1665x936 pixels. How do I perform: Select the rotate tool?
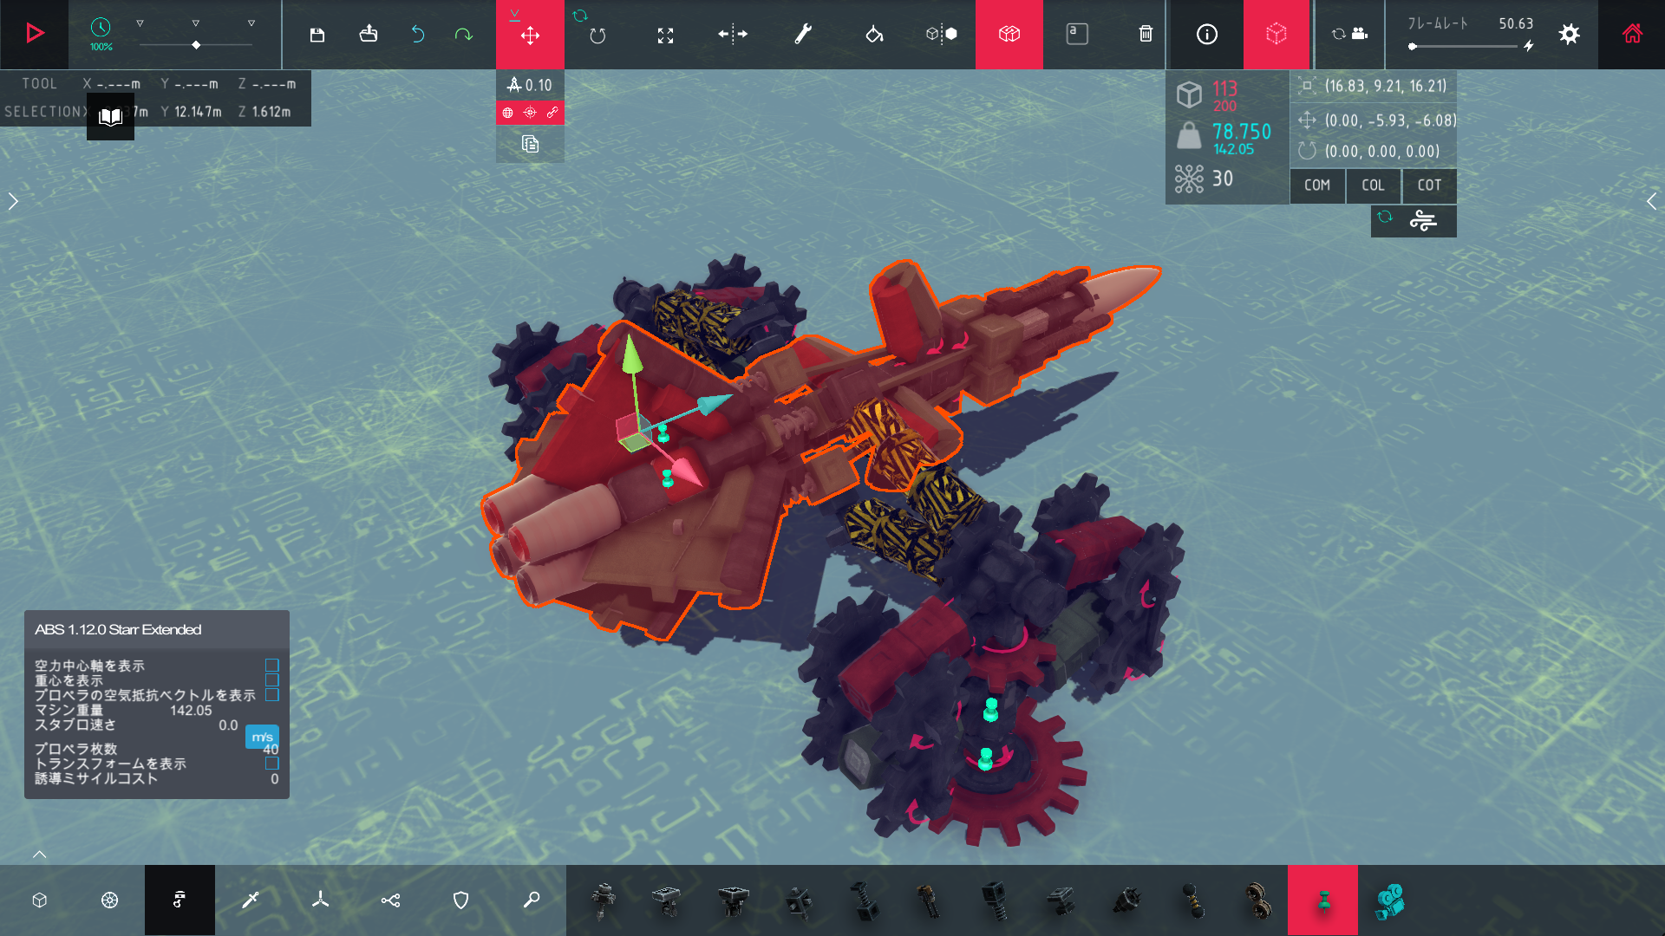(x=597, y=35)
